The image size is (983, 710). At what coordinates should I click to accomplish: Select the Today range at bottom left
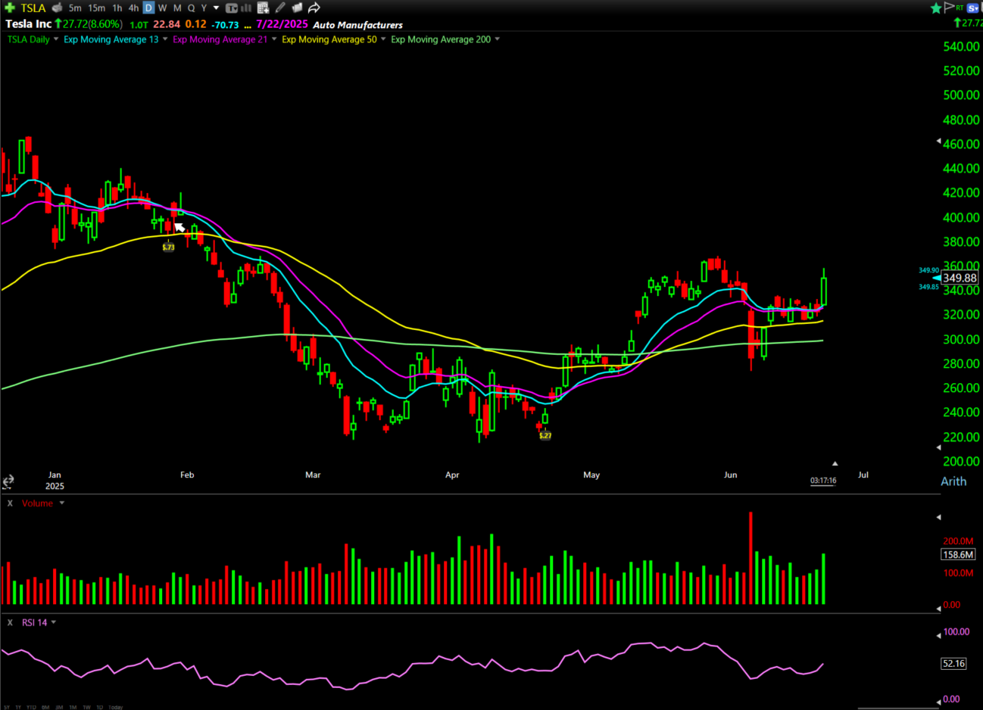(116, 707)
